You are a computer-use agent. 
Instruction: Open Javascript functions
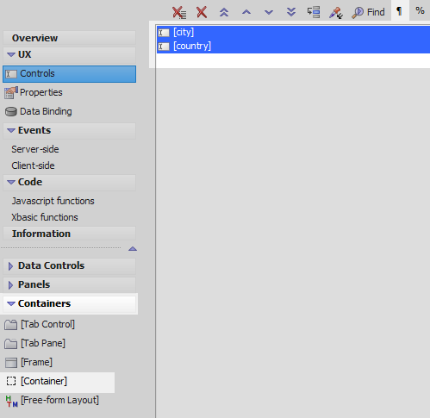coord(53,201)
